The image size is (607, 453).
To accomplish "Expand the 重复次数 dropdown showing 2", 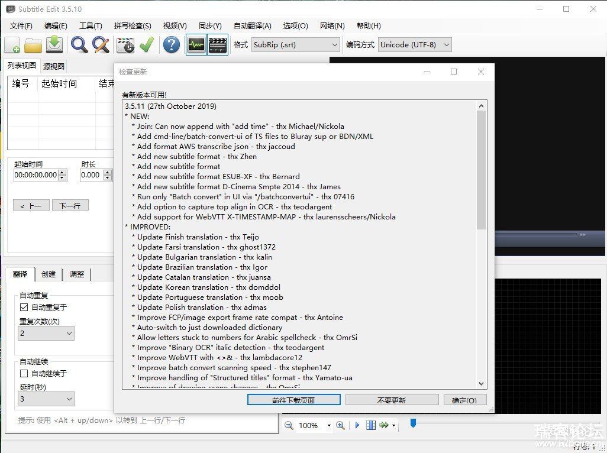I will [x=46, y=334].
